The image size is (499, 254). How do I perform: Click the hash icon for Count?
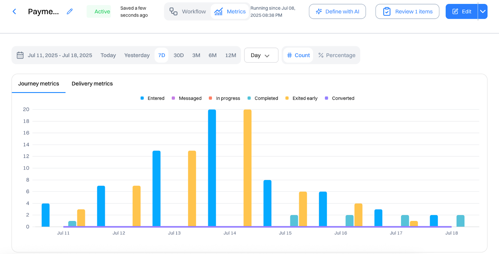[x=289, y=55]
